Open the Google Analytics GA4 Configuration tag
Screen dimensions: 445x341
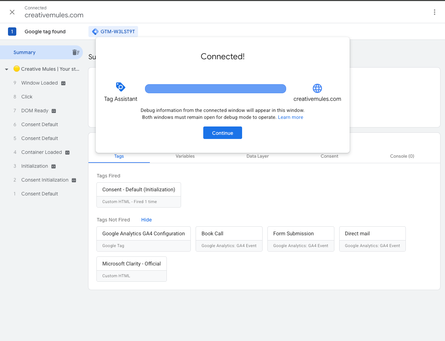144,239
